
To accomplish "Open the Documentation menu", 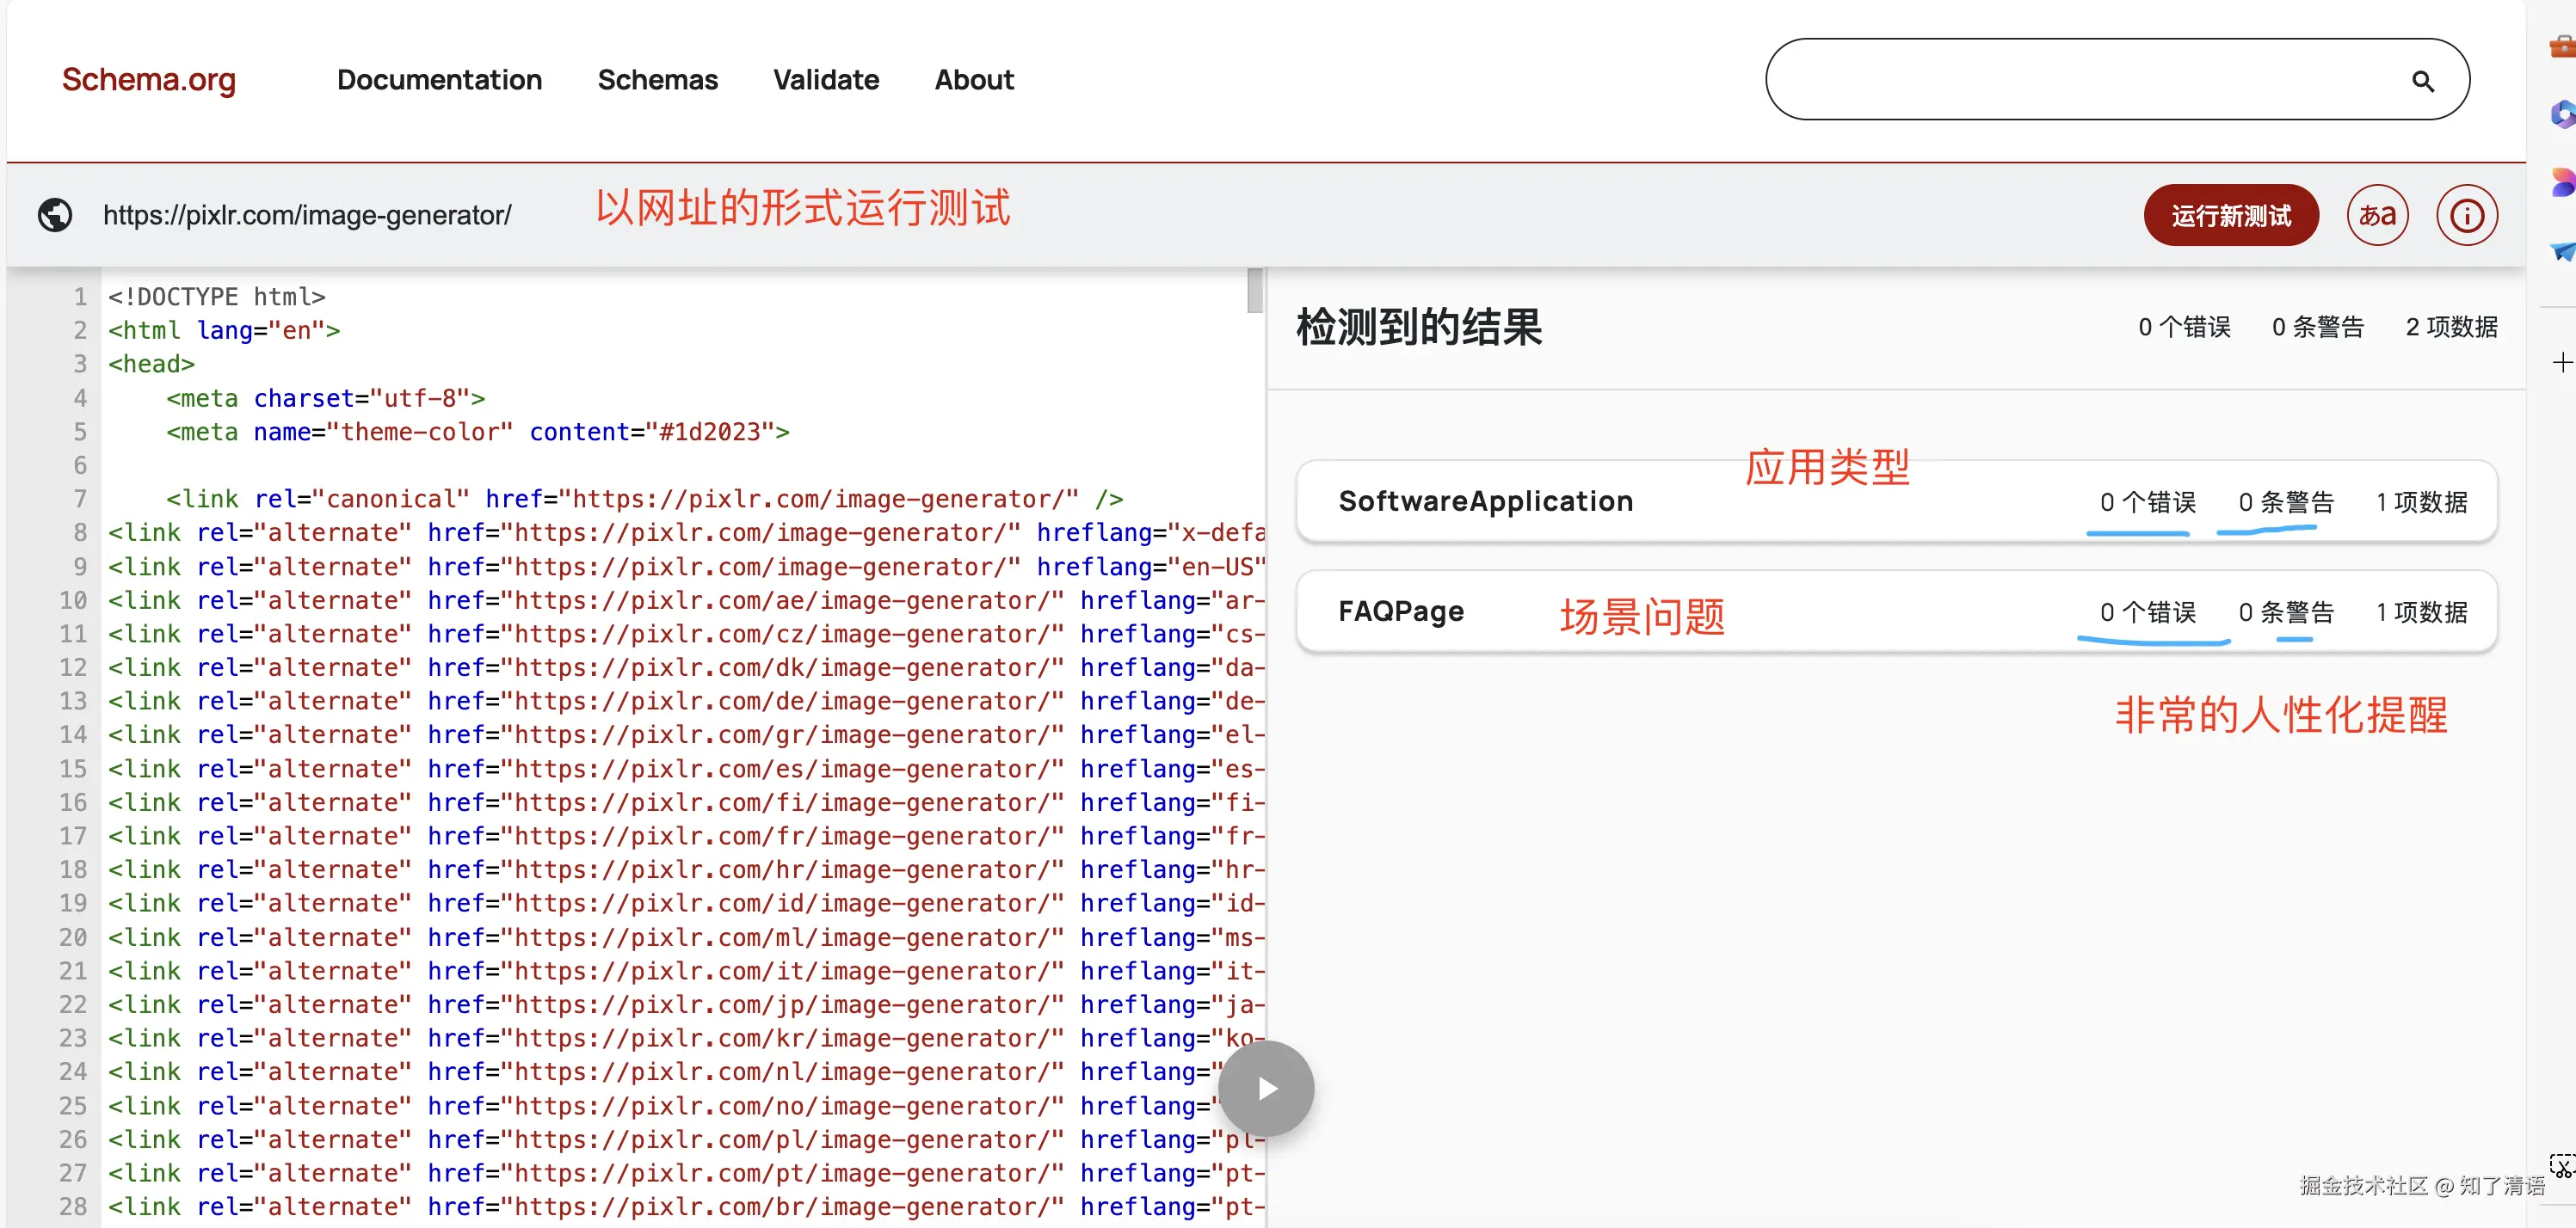I will (439, 80).
